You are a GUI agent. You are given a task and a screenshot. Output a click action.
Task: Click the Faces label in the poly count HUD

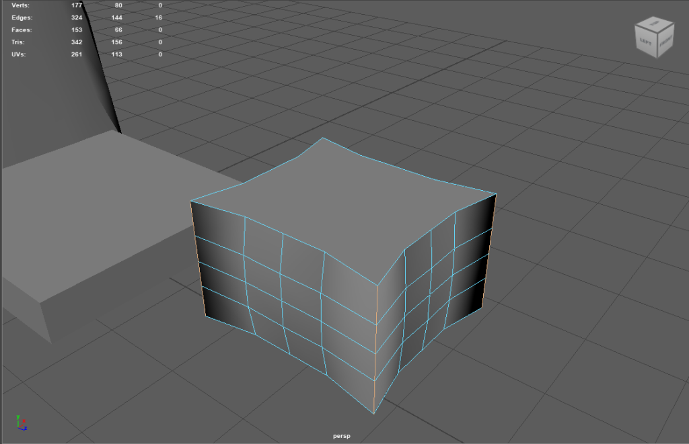point(22,30)
